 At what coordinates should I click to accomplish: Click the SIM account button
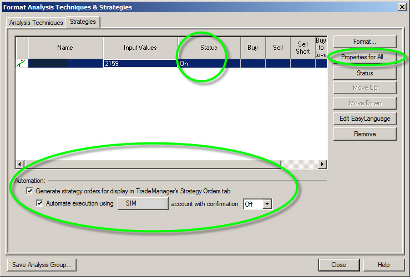click(x=143, y=203)
